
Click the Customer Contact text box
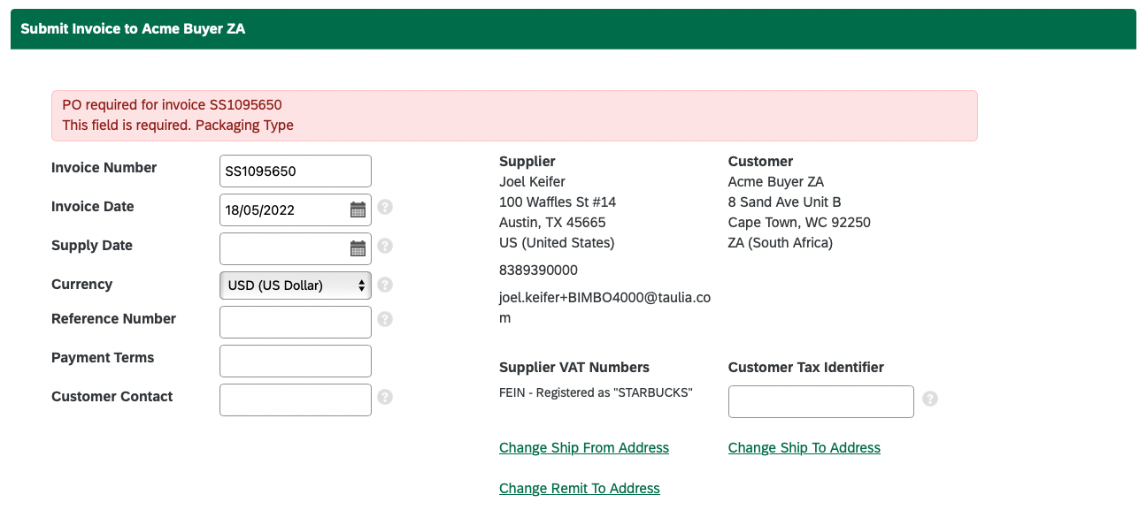[x=296, y=400]
